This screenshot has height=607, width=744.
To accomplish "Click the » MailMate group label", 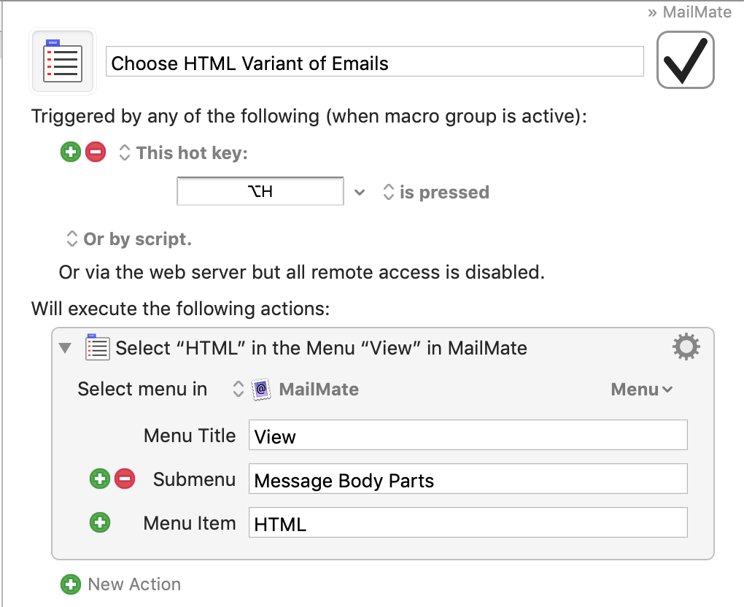I will pyautogui.click(x=689, y=12).
